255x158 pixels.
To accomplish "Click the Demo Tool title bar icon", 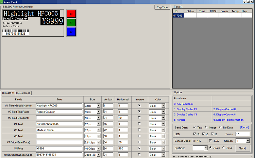I will click(2, 2).
